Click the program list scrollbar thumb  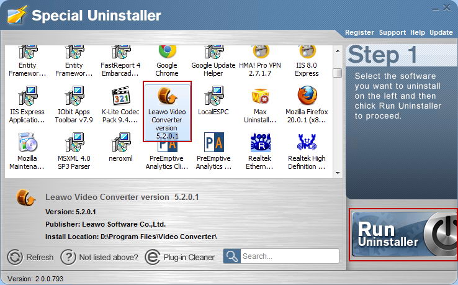pyautogui.click(x=338, y=73)
